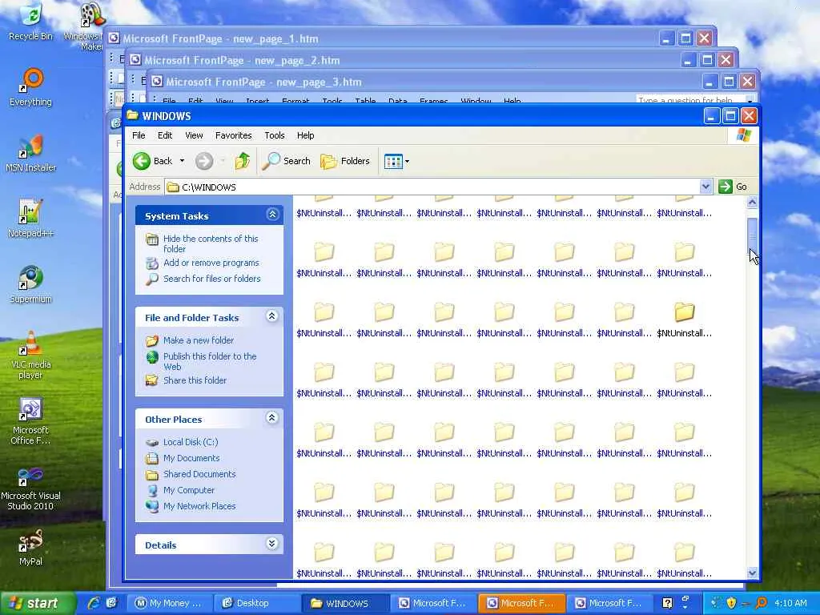Open Microsoft Office FrontPage desktop shortcut

coord(31,421)
